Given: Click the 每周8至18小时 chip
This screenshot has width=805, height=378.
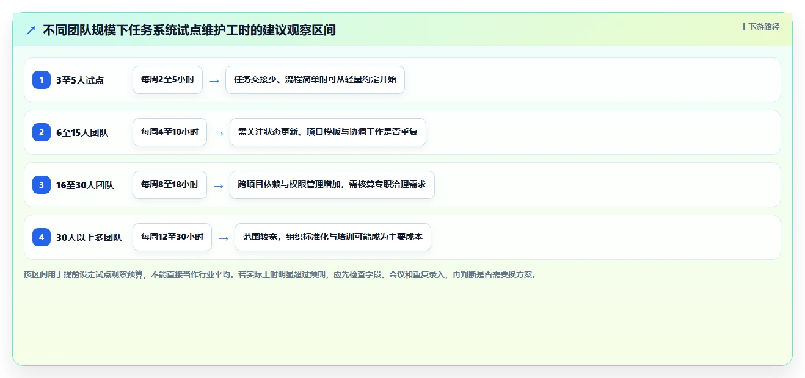Looking at the screenshot, I should (170, 185).
